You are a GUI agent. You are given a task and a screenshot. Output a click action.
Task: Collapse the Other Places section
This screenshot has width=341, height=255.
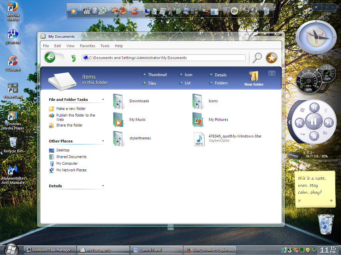pyautogui.click(x=103, y=141)
